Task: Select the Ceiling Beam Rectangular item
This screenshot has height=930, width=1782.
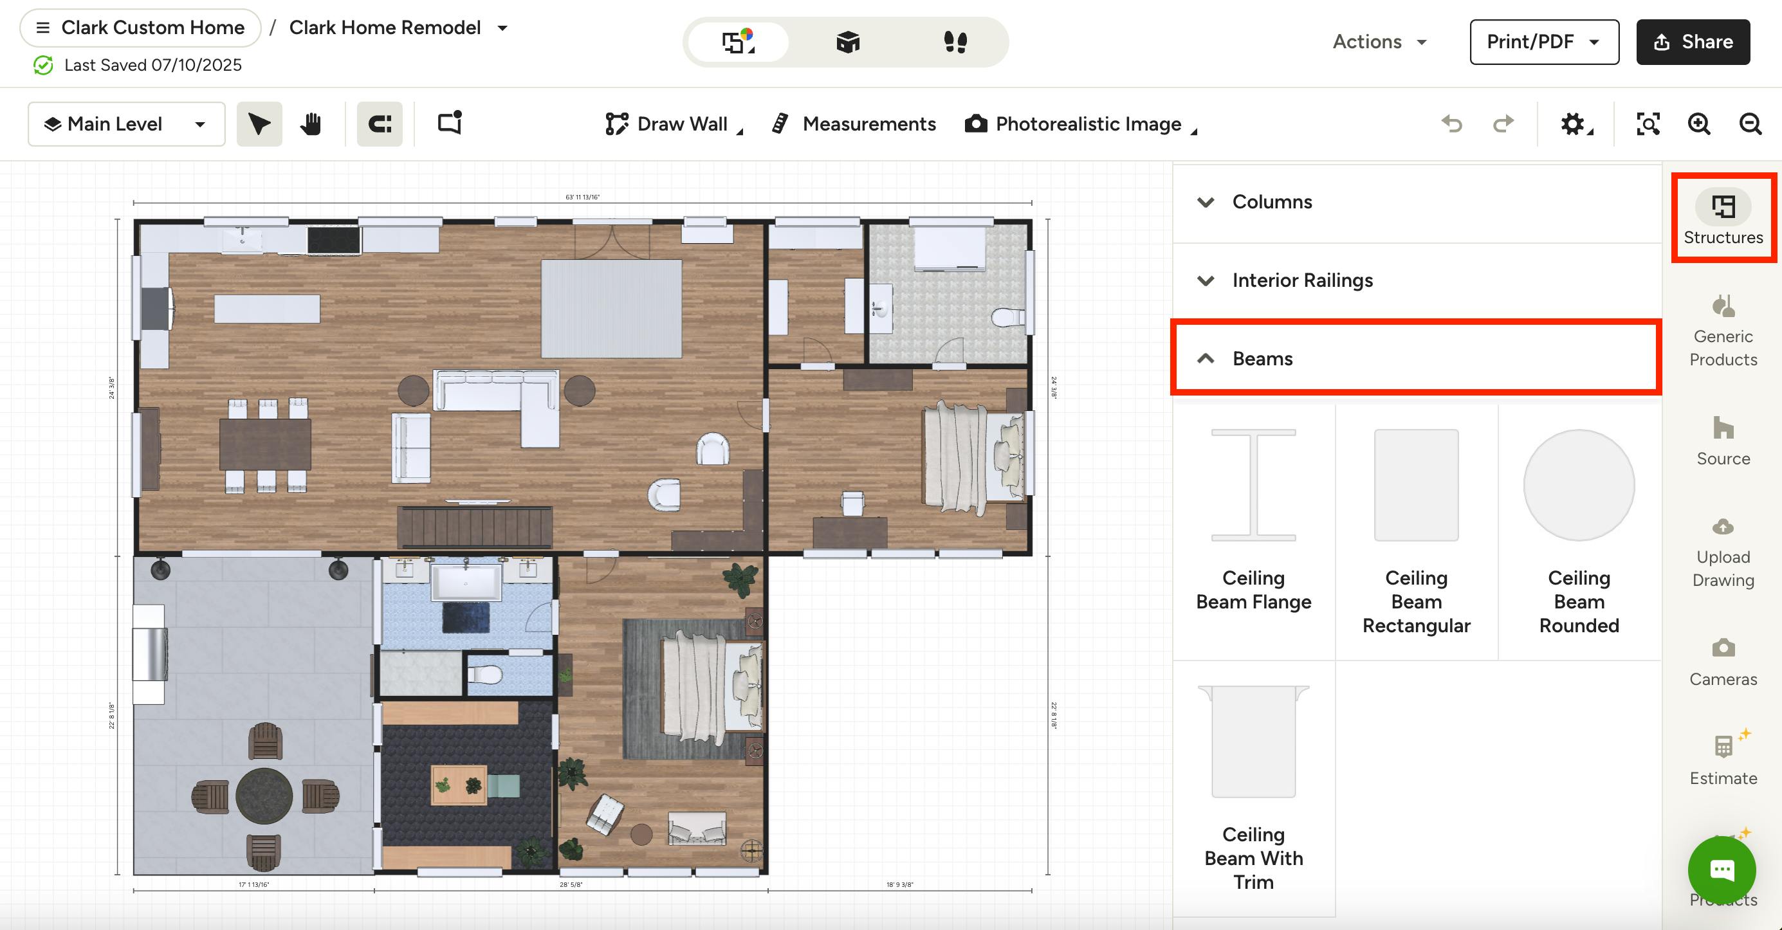Action: pos(1416,531)
